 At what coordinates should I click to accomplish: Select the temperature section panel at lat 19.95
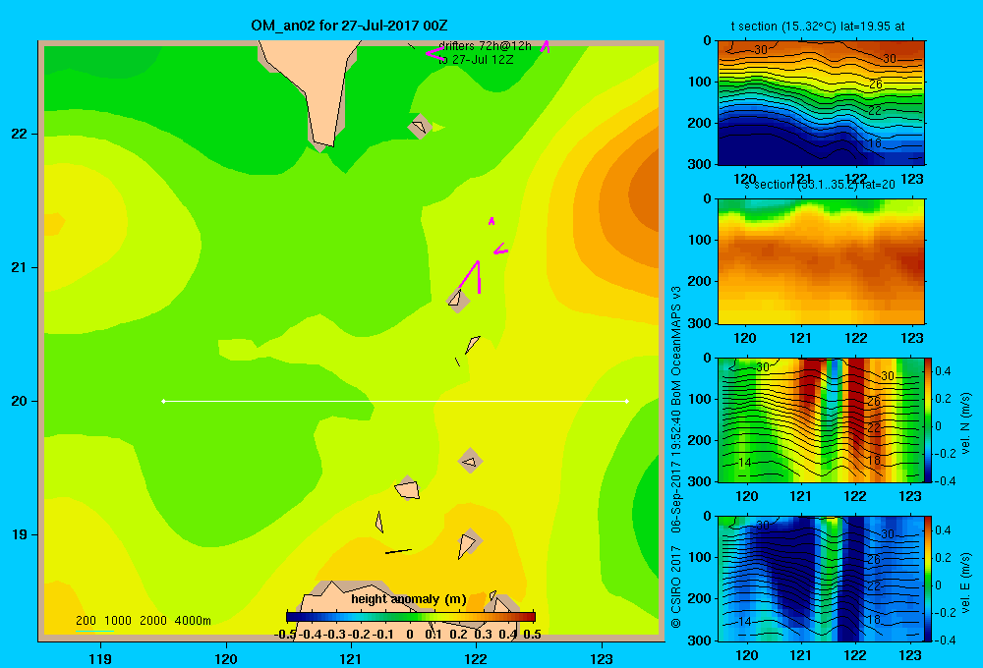click(821, 103)
